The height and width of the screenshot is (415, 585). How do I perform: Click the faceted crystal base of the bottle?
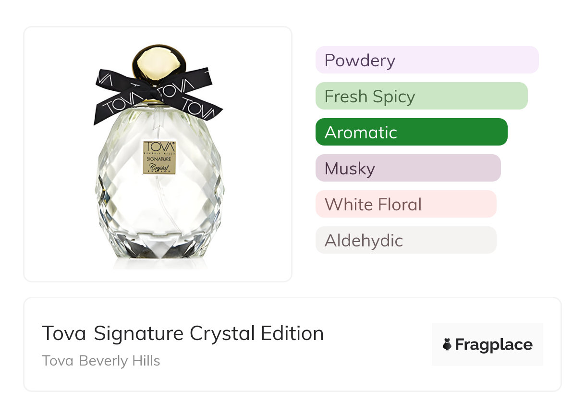(158, 245)
